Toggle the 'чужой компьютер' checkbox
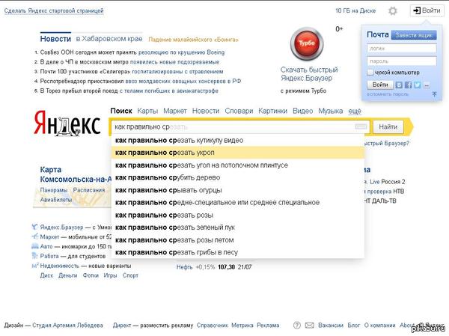 click(370, 72)
